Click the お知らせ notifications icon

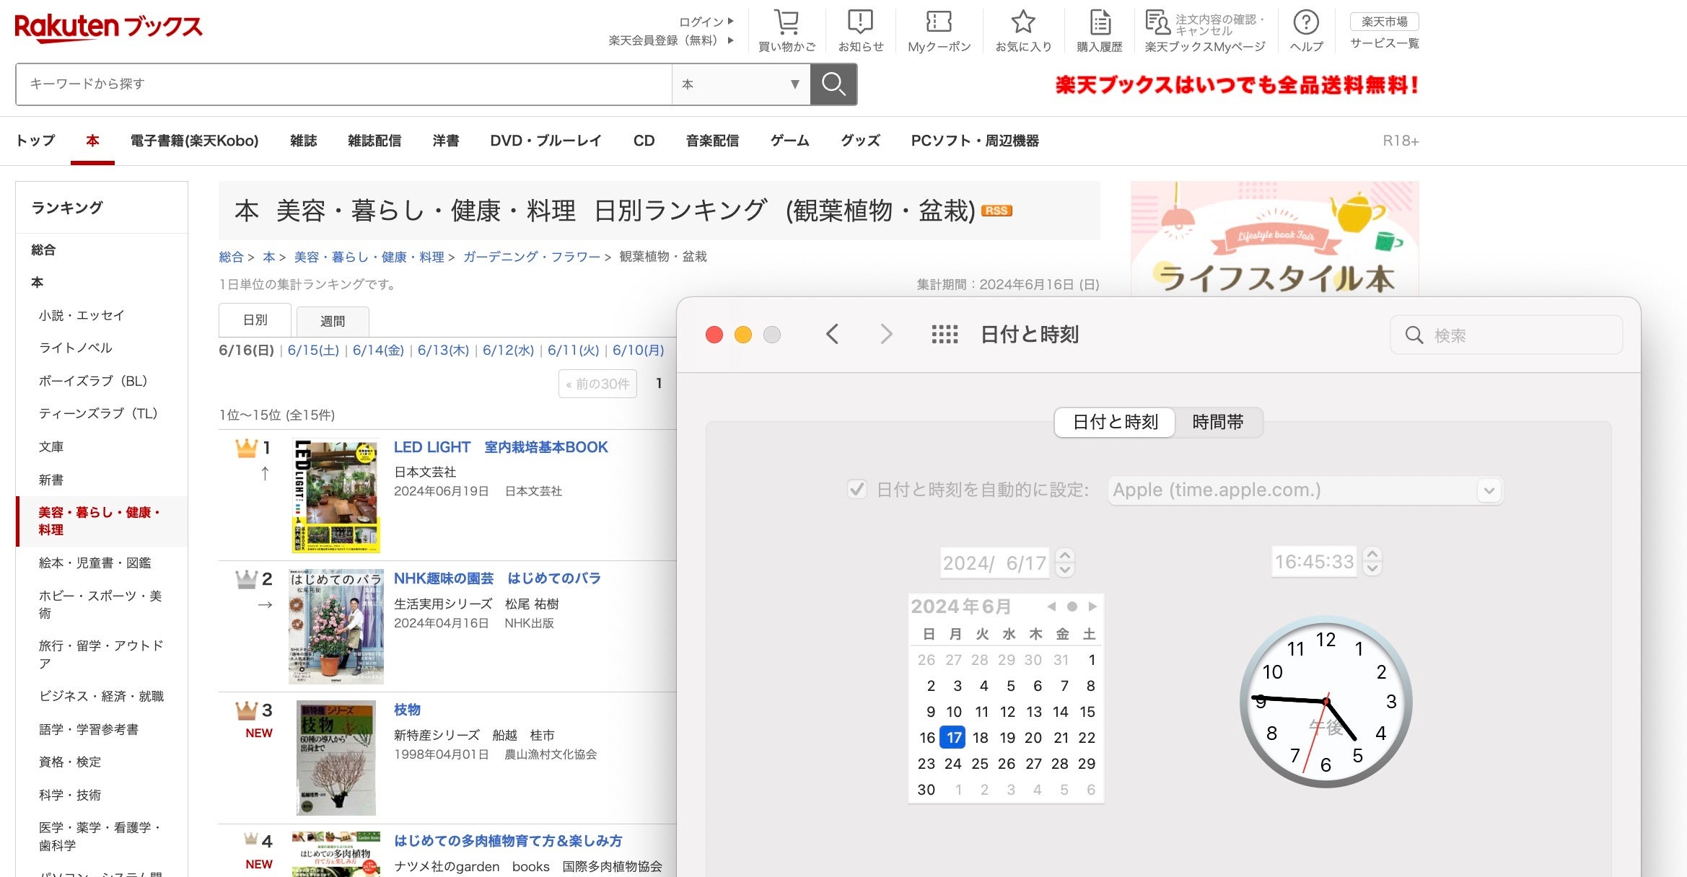860,23
